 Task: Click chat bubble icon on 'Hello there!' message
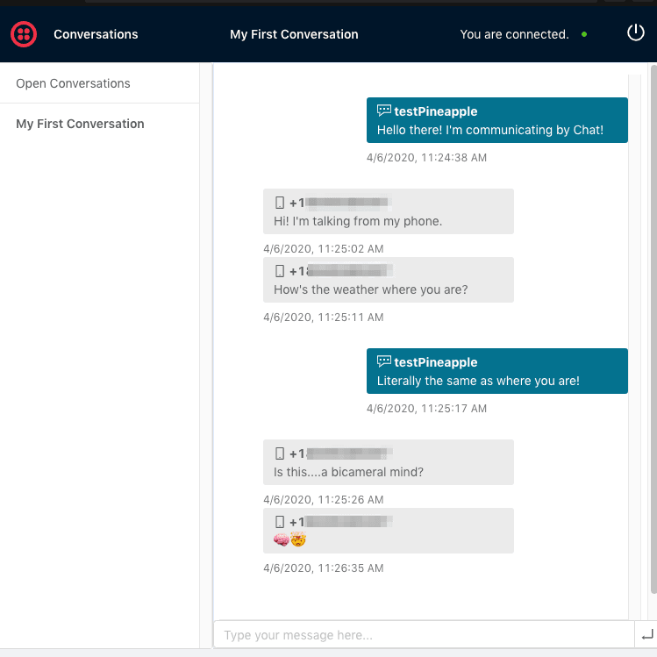coord(383,111)
